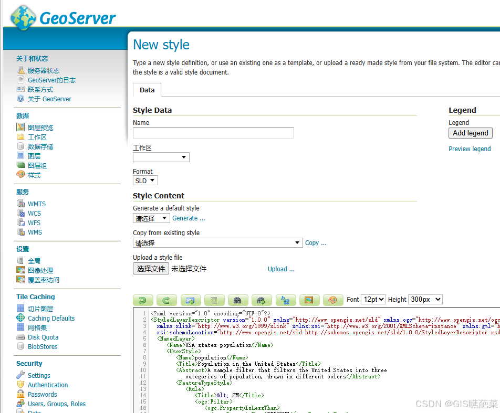The width and height of the screenshot is (500, 413).
Task: Open Caching Defaults page
Action: pyautogui.click(x=51, y=318)
